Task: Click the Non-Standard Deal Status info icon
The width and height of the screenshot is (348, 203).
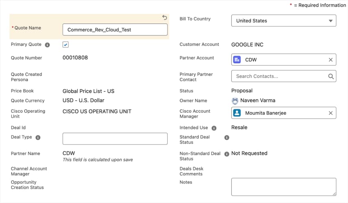Action: [x=227, y=154]
